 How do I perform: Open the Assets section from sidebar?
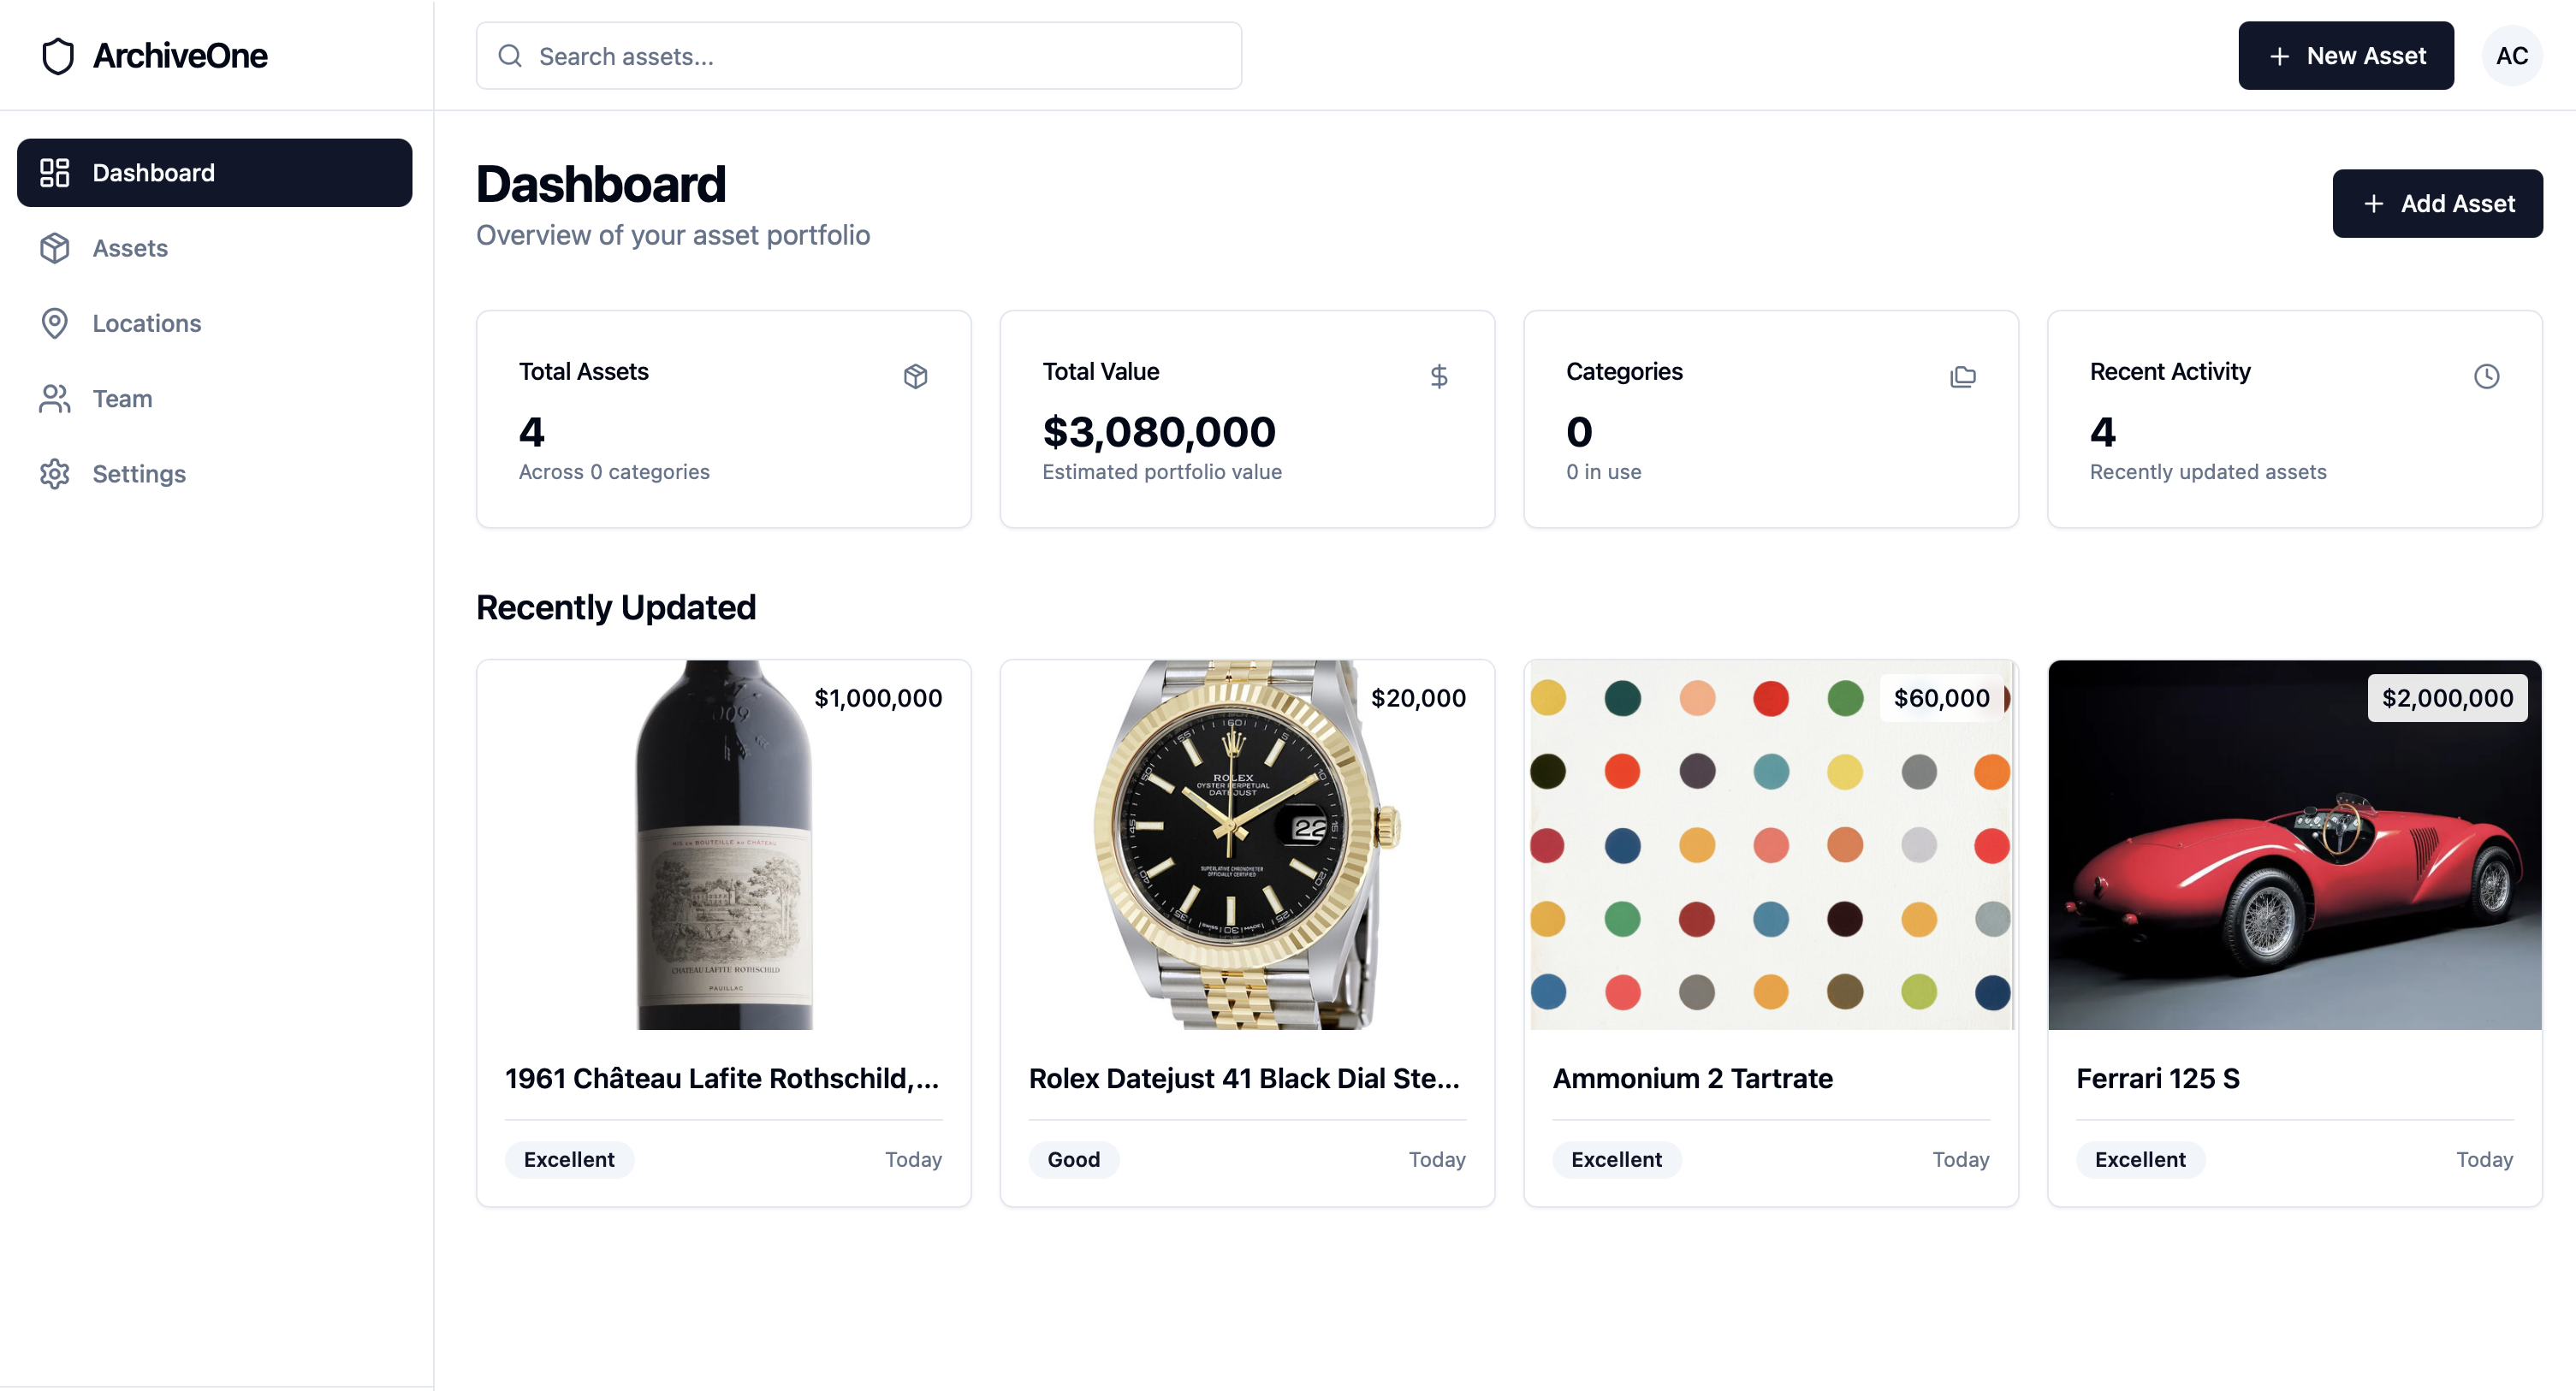(x=130, y=248)
